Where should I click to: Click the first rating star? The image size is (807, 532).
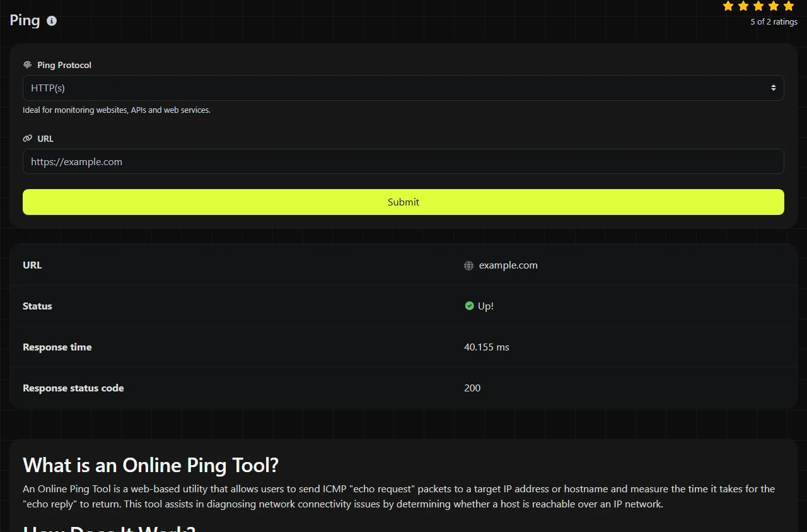(x=728, y=6)
